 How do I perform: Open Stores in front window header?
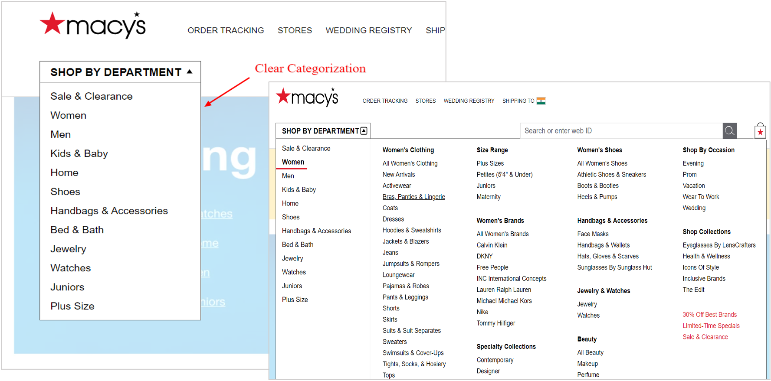point(426,101)
